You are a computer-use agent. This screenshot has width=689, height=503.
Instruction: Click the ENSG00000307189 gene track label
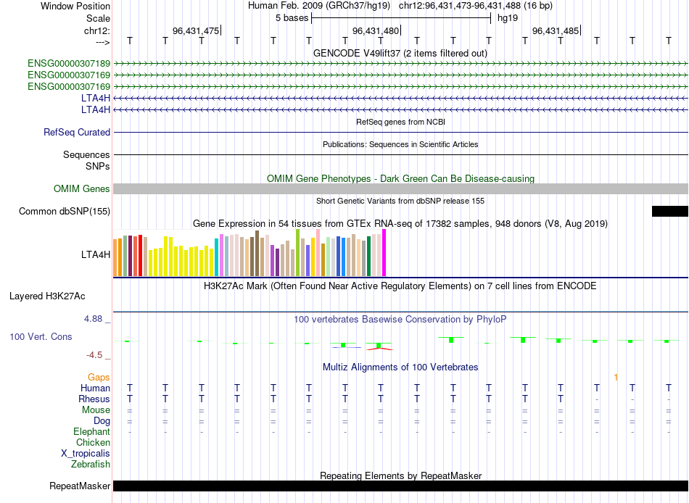coord(69,64)
